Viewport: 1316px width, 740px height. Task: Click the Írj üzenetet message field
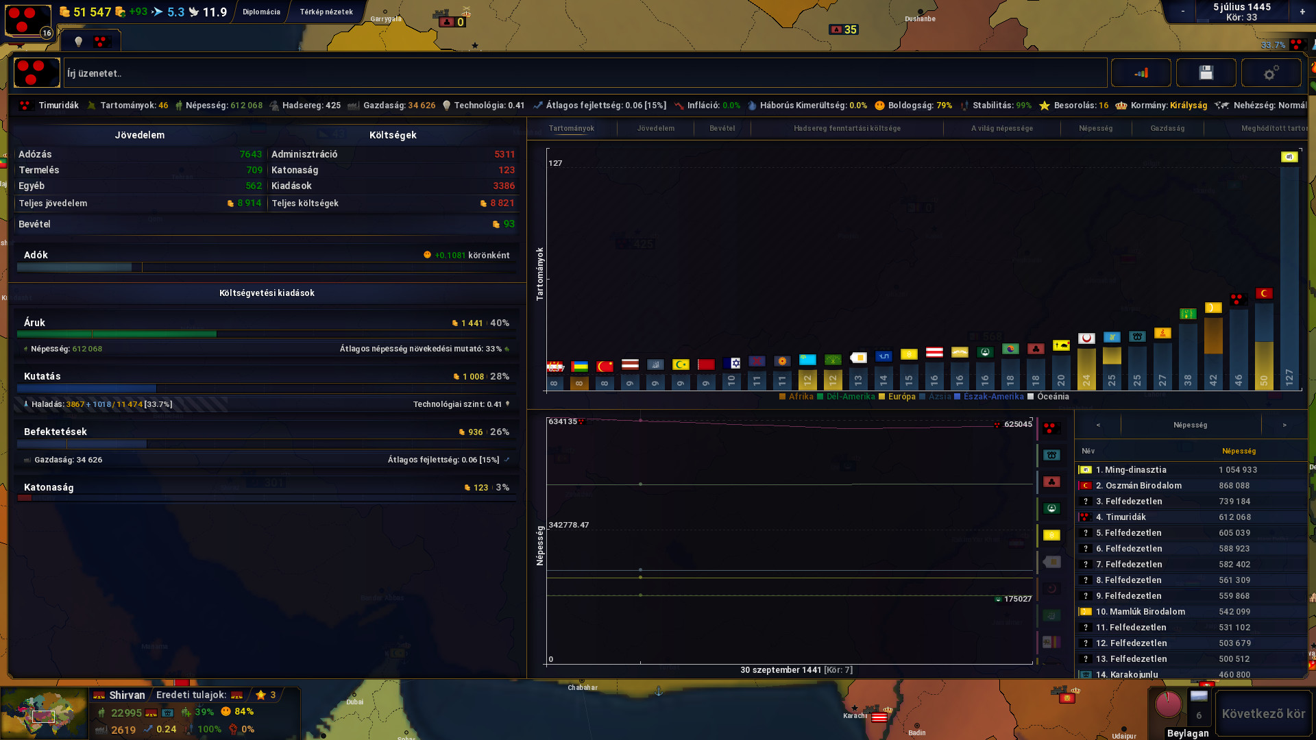click(583, 73)
